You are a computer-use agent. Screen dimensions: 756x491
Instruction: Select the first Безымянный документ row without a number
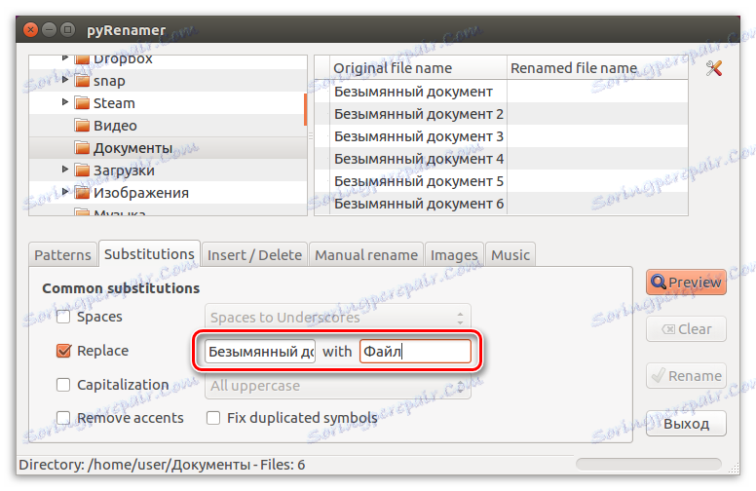[502, 92]
